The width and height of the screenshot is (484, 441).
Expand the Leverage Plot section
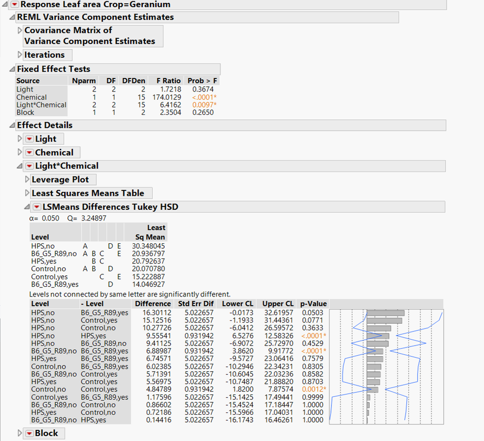(28, 179)
